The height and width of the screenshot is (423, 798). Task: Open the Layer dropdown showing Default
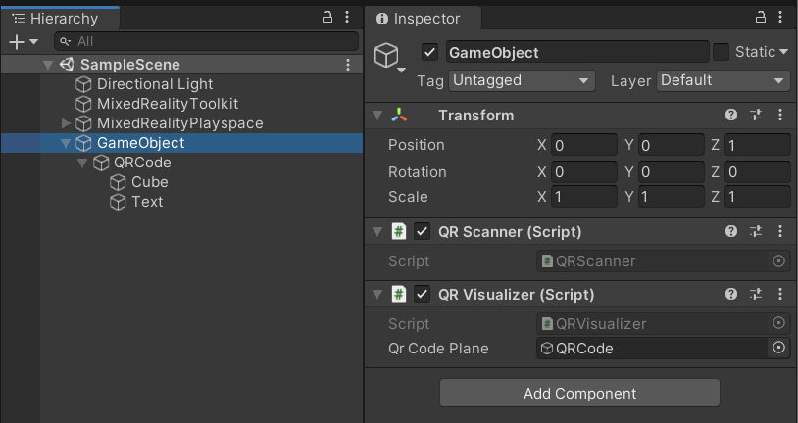click(x=723, y=80)
